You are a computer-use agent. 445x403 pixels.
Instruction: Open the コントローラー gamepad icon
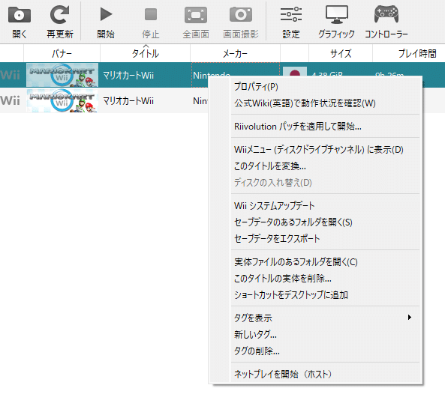pos(386,14)
